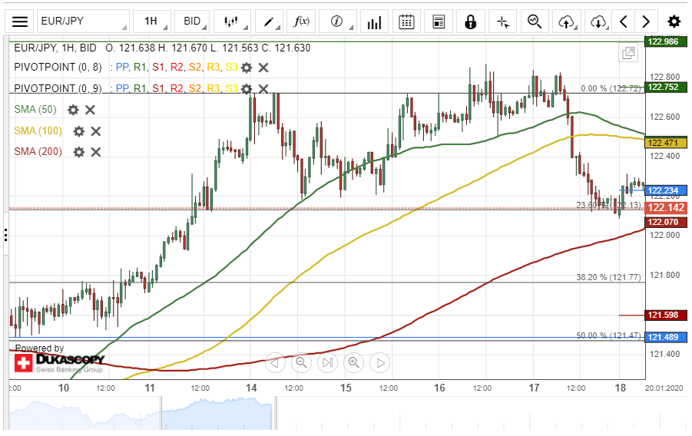This screenshot has width=692, height=436.
Task: Click the Dukascopy Swiss Banking Group logo
Action: (x=59, y=364)
